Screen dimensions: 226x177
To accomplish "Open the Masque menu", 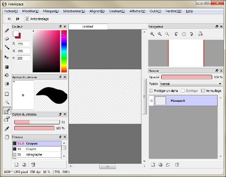I will click(51, 11).
